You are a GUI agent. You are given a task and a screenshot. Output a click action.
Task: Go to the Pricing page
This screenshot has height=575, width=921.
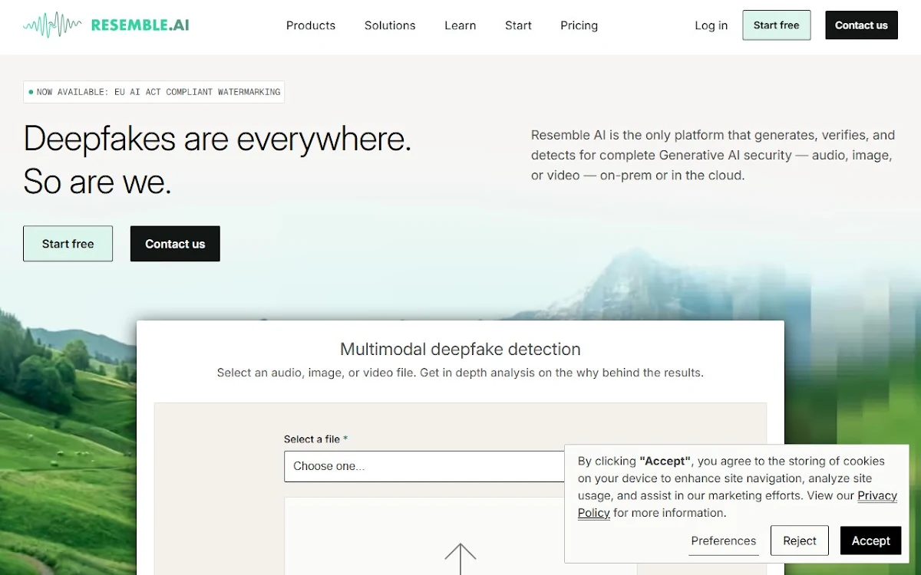click(579, 25)
